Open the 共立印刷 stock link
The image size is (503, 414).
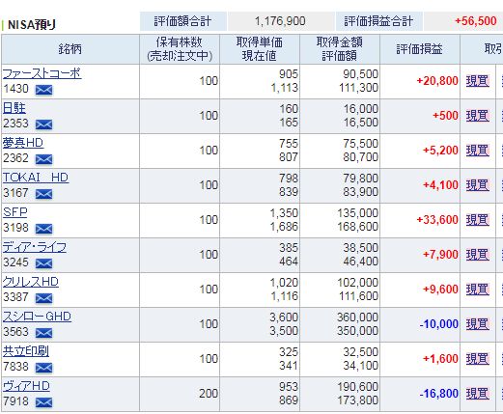tap(26, 351)
